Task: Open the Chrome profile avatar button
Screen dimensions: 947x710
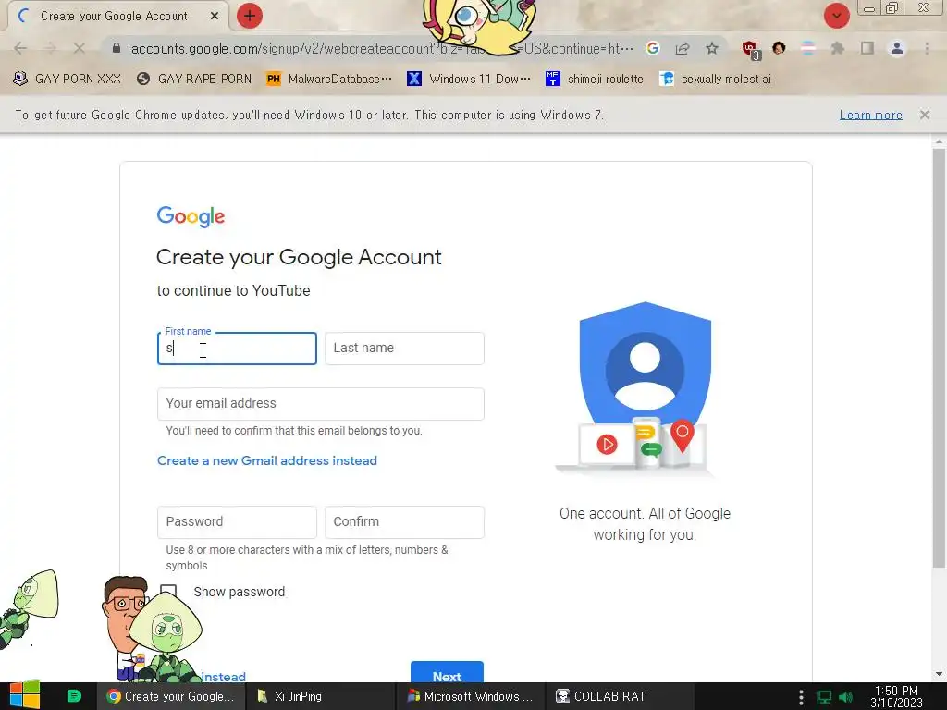Action: [x=897, y=48]
